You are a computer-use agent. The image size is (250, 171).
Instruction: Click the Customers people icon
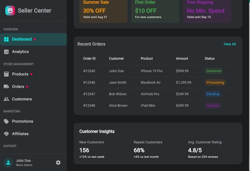tap(6, 99)
